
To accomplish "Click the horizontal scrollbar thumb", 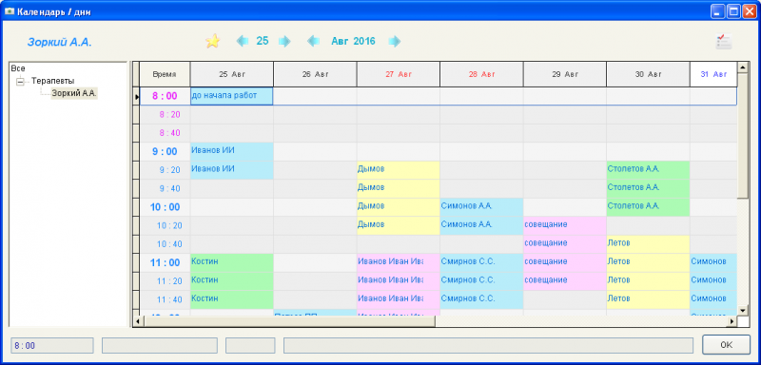I will (288, 321).
